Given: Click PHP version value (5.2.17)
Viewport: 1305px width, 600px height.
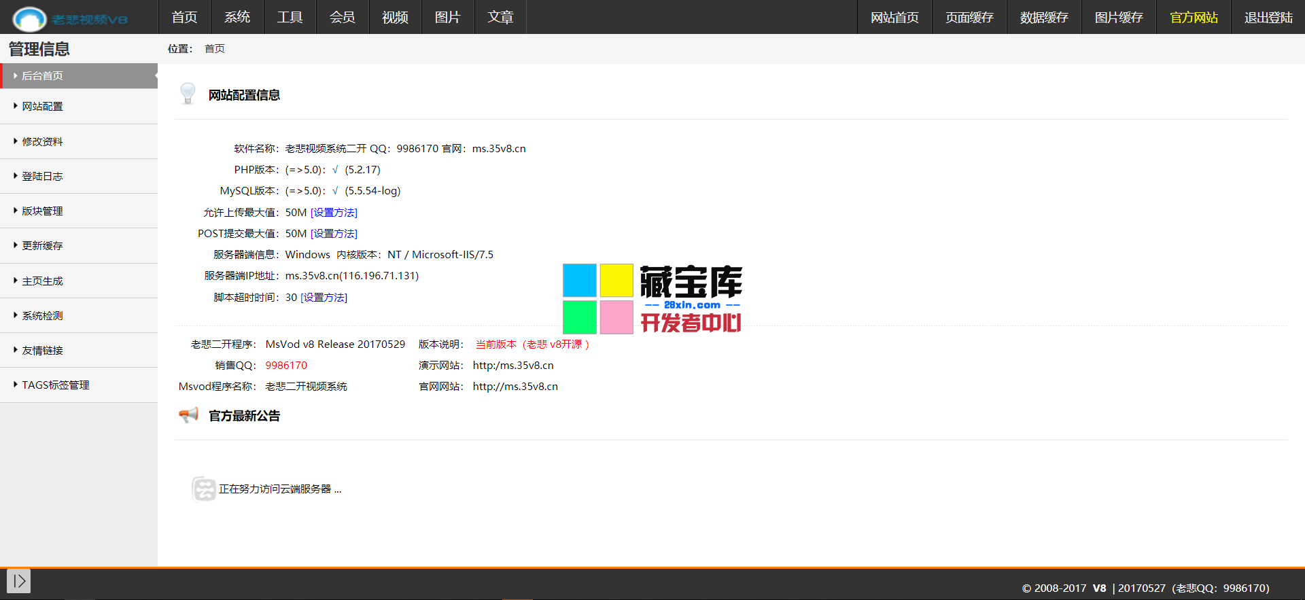Looking at the screenshot, I should point(362,169).
